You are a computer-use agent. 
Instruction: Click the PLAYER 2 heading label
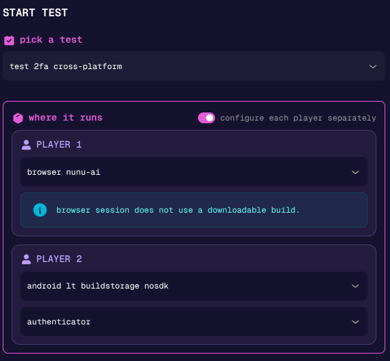59,259
